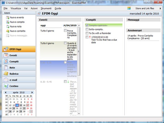The height and width of the screenshot is (123, 164).
Task: Open the Rubrica address book
Action: tap(19, 74)
